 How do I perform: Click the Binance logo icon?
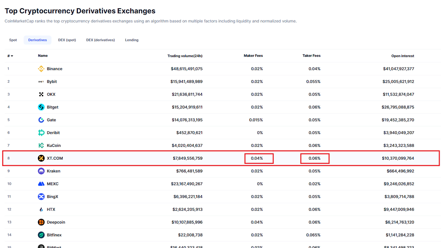[x=41, y=69]
